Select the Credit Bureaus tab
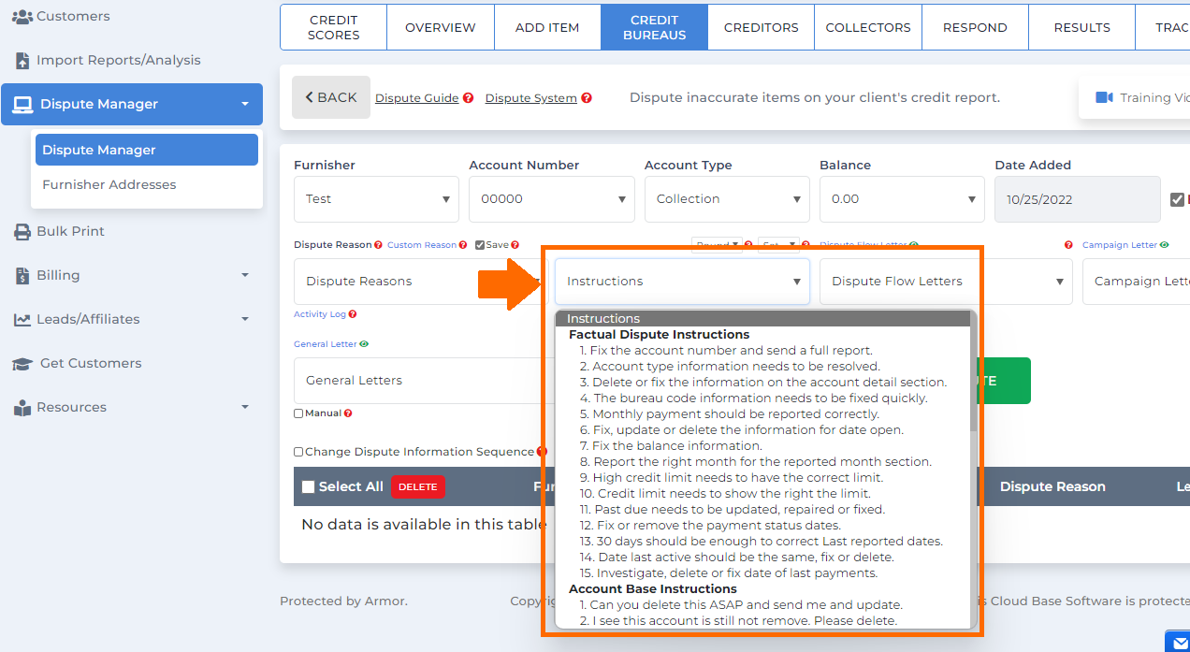Image resolution: width=1190 pixels, height=652 pixels. point(655,27)
